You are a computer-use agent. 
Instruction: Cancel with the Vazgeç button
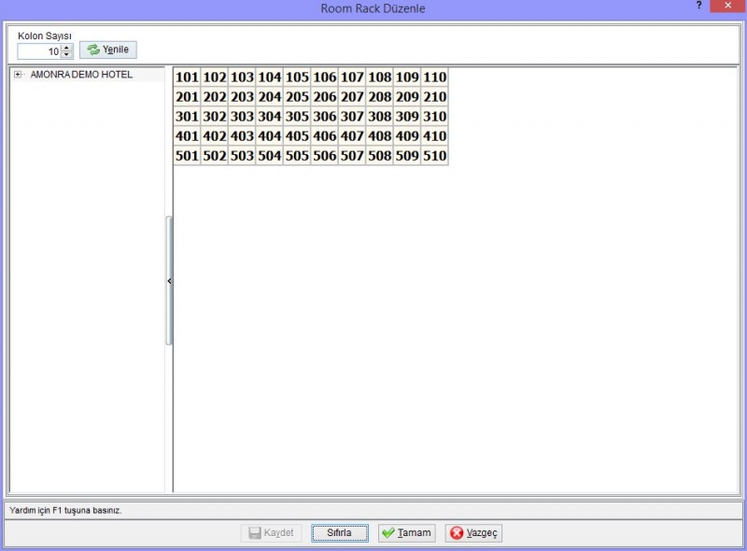[473, 533]
